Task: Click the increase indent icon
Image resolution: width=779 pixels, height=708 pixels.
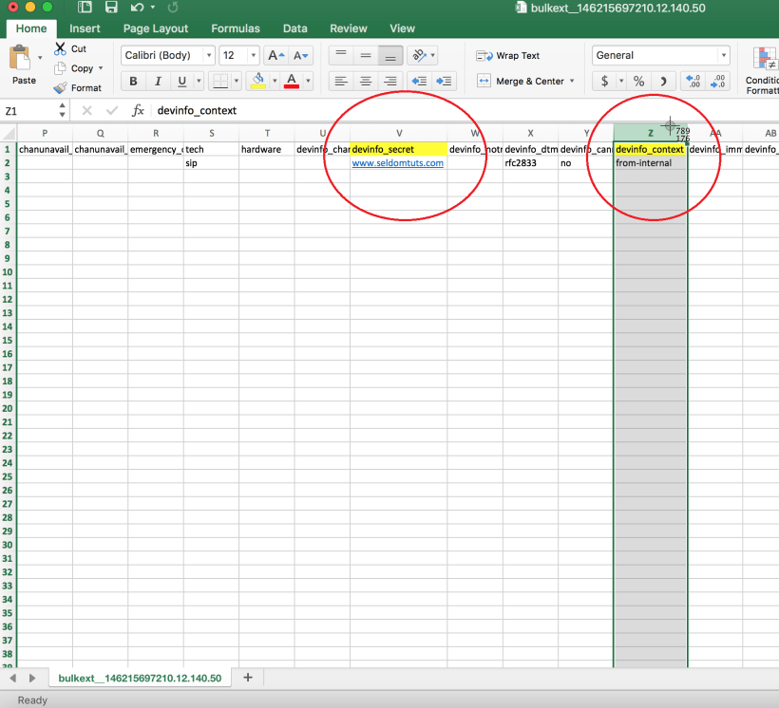Action: [444, 82]
